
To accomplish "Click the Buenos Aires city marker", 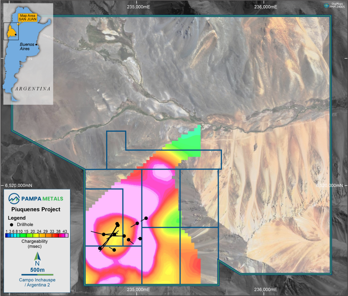I will pyautogui.click(x=37, y=45).
